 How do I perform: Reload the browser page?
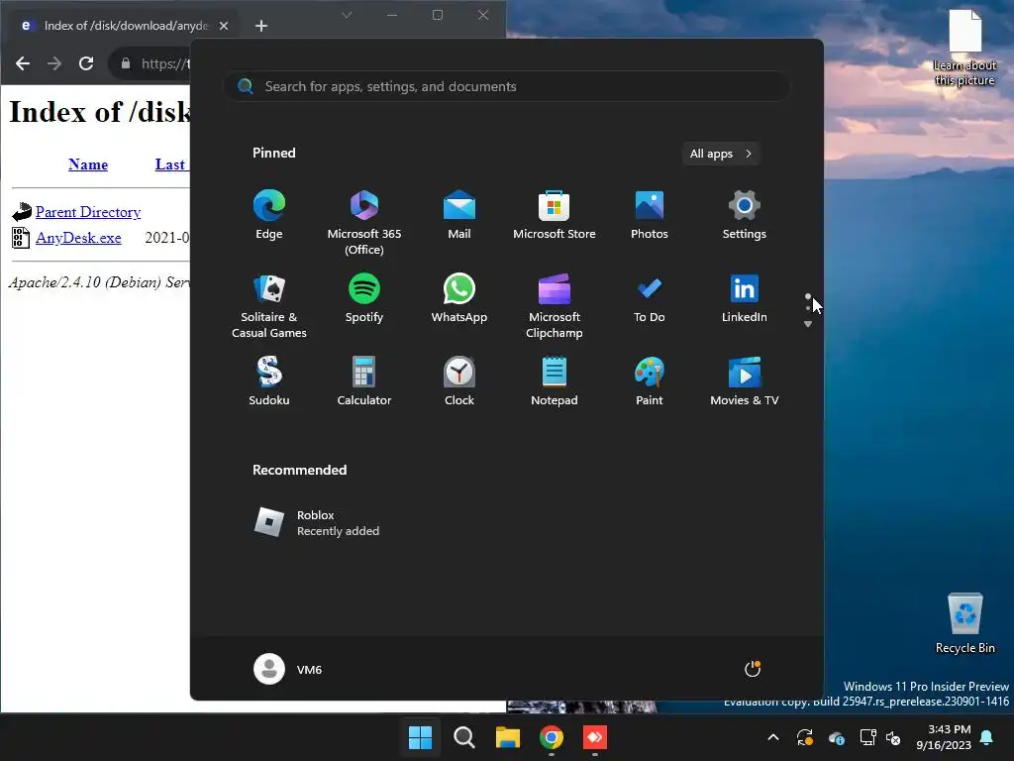(86, 63)
